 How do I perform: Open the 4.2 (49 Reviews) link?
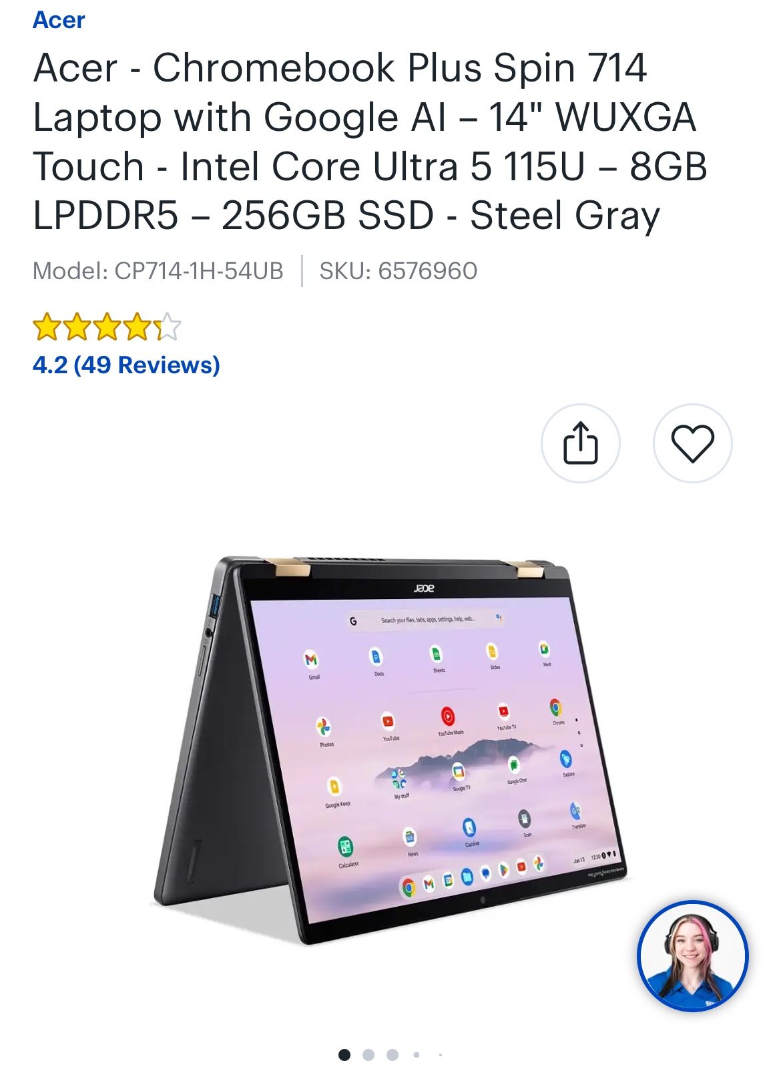pyautogui.click(x=126, y=365)
